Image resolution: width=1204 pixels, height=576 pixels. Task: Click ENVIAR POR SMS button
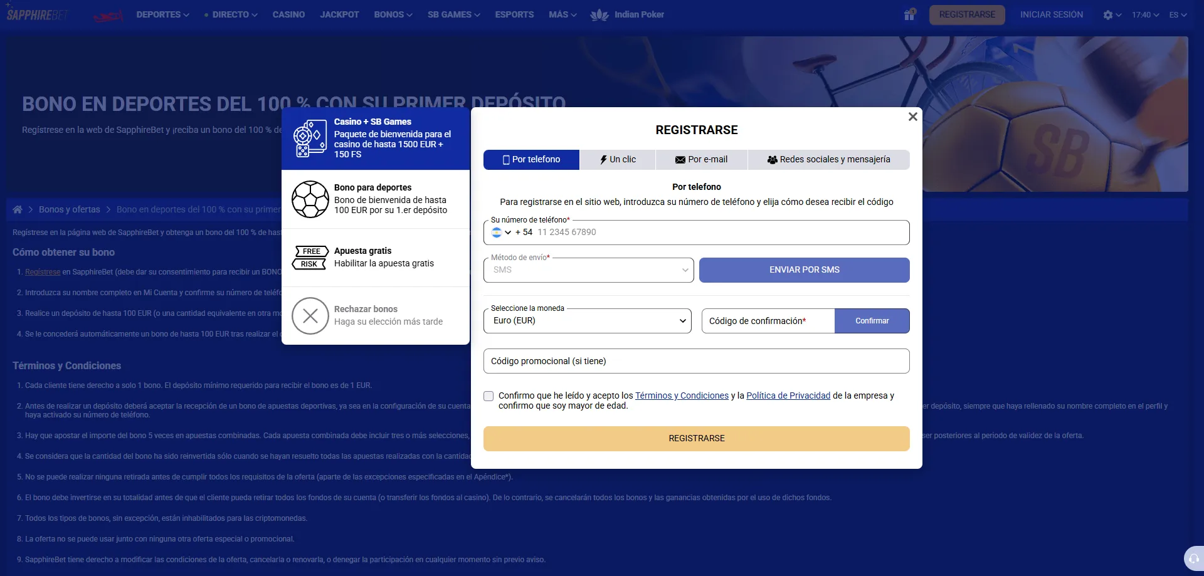(x=804, y=270)
